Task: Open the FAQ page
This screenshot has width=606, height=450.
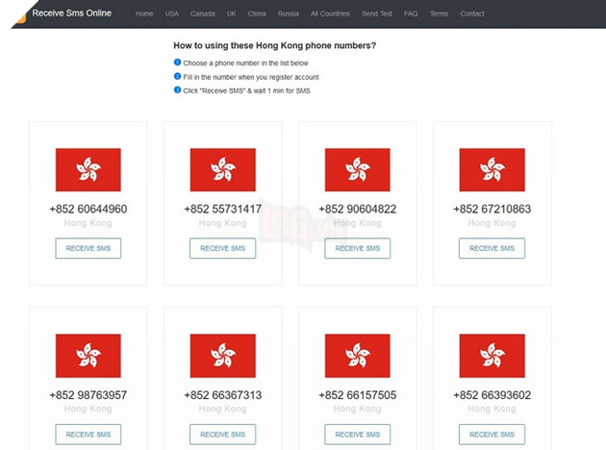Action: (411, 14)
